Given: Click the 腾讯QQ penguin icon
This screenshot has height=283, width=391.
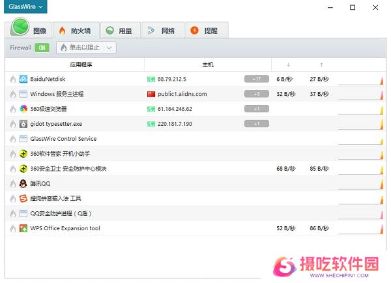Looking at the screenshot, I should [x=23, y=183].
